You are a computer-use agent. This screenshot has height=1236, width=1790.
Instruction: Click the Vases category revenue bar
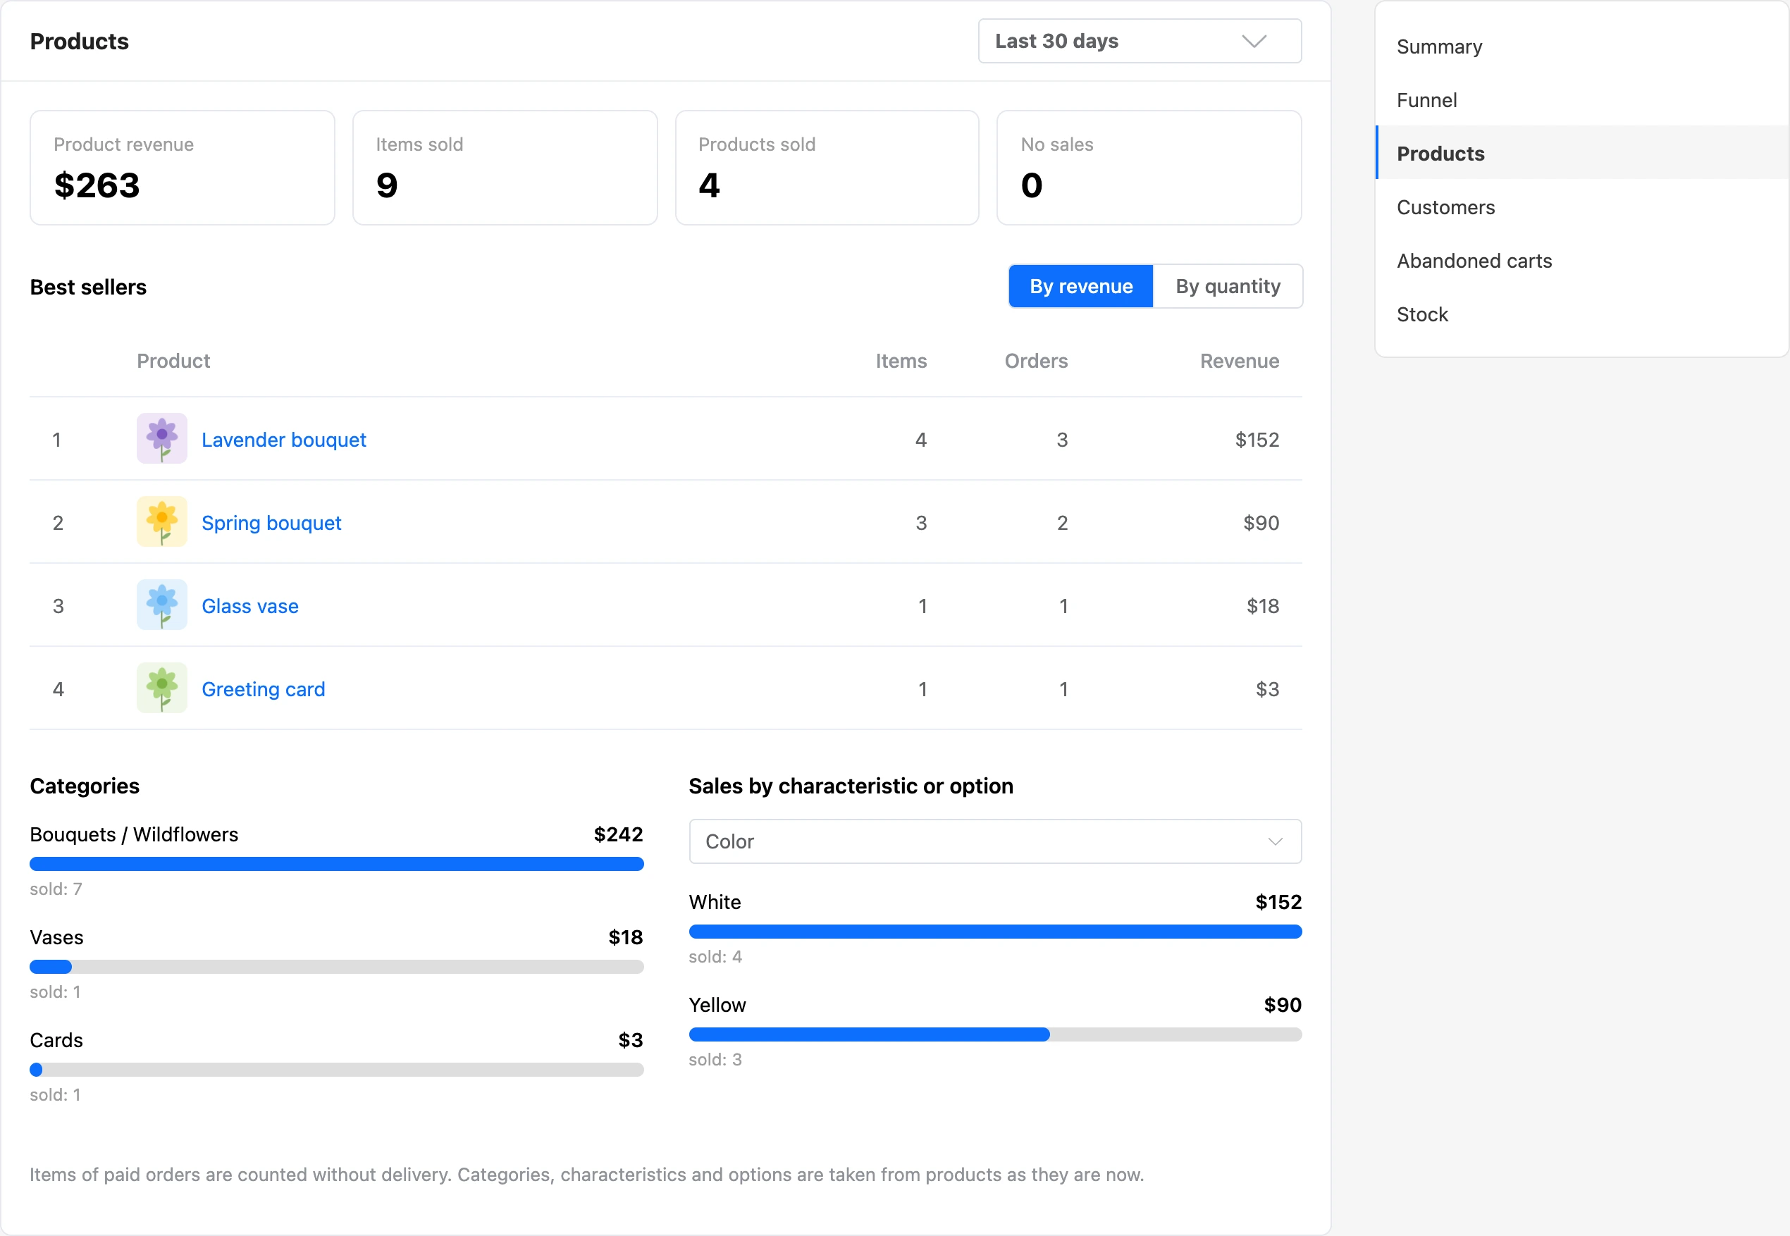[x=336, y=967]
